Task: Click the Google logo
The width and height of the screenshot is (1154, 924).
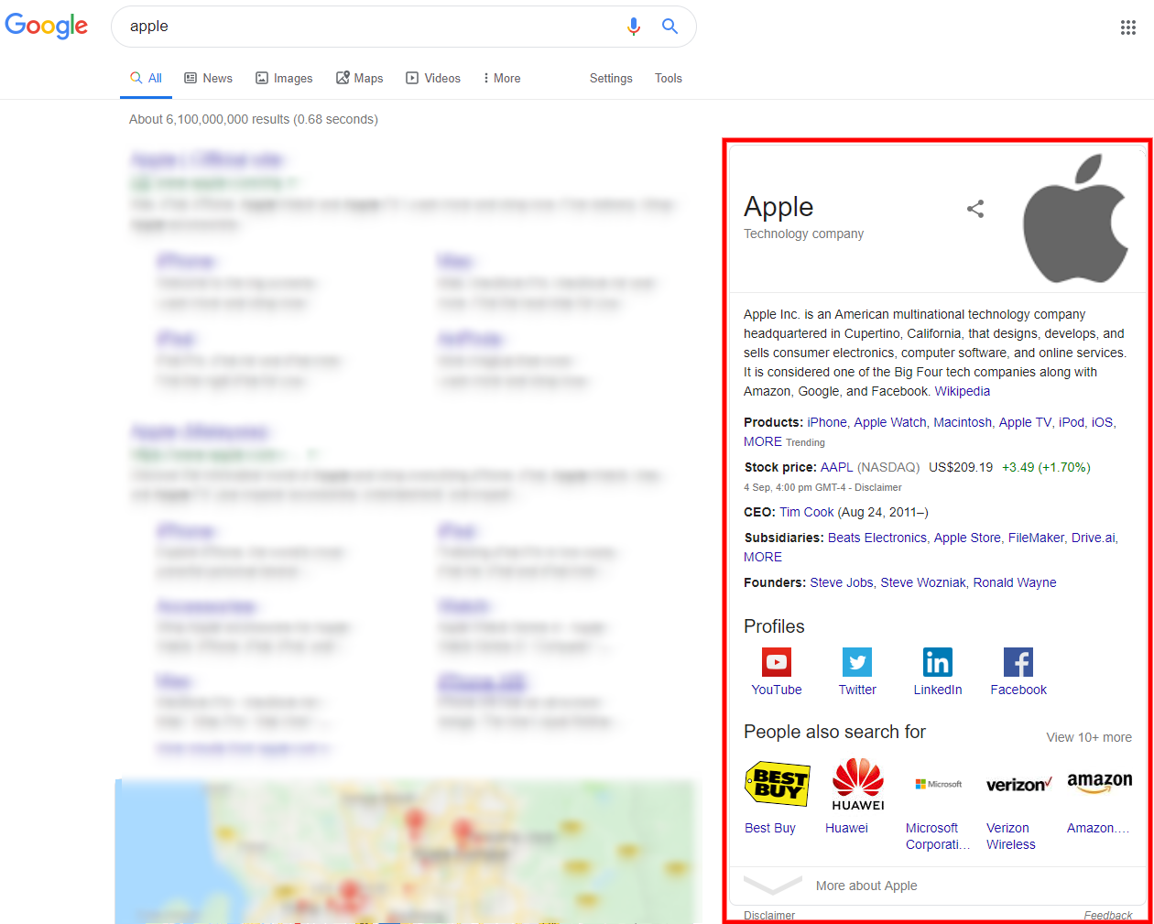Action: pos(46,26)
